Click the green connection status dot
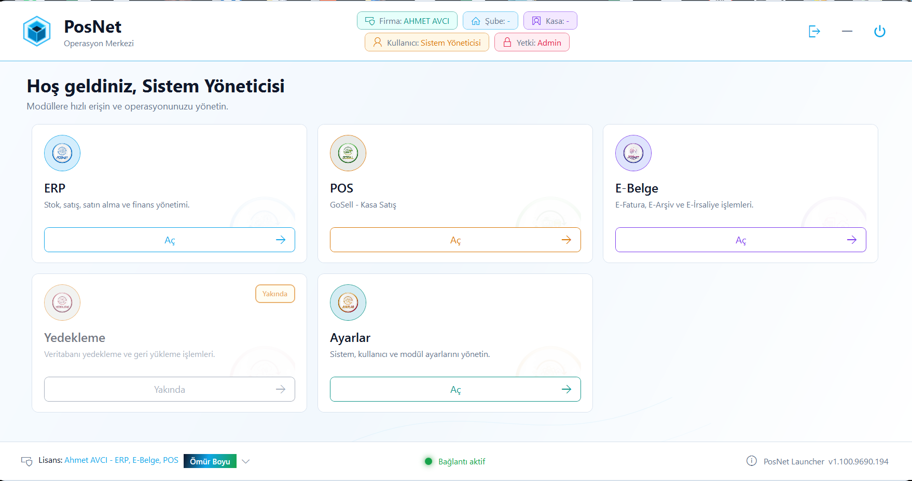The height and width of the screenshot is (481, 912). coord(429,461)
